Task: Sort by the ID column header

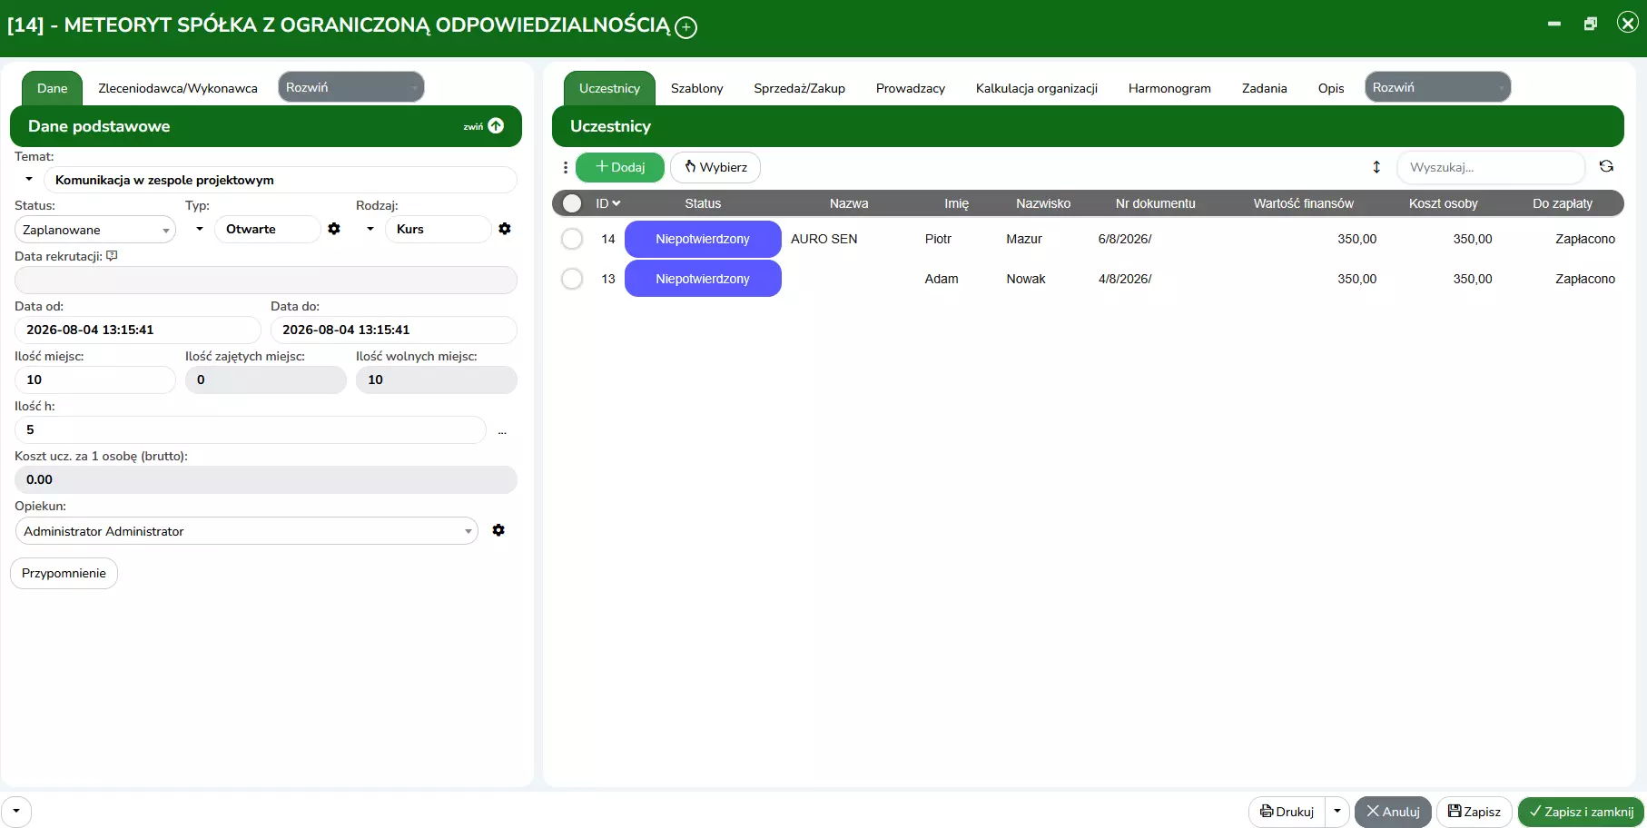Action: pyautogui.click(x=607, y=203)
